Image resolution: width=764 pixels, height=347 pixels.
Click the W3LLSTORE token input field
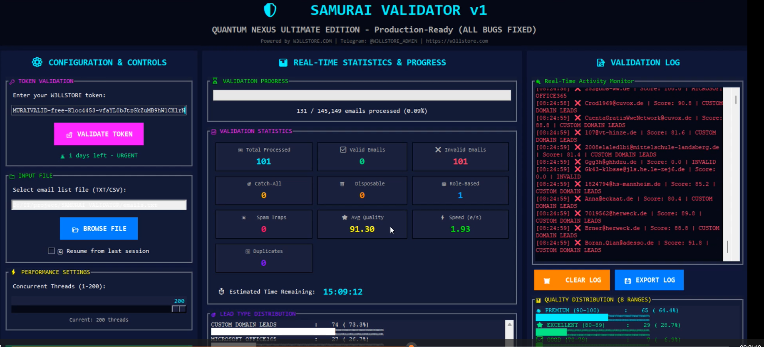(x=99, y=110)
